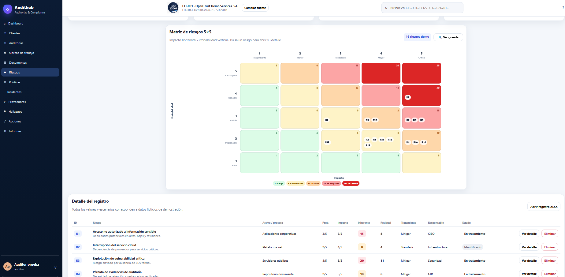This screenshot has width=565, height=277.
Task: Open the matrix with Ver grande
Action: coord(448,37)
